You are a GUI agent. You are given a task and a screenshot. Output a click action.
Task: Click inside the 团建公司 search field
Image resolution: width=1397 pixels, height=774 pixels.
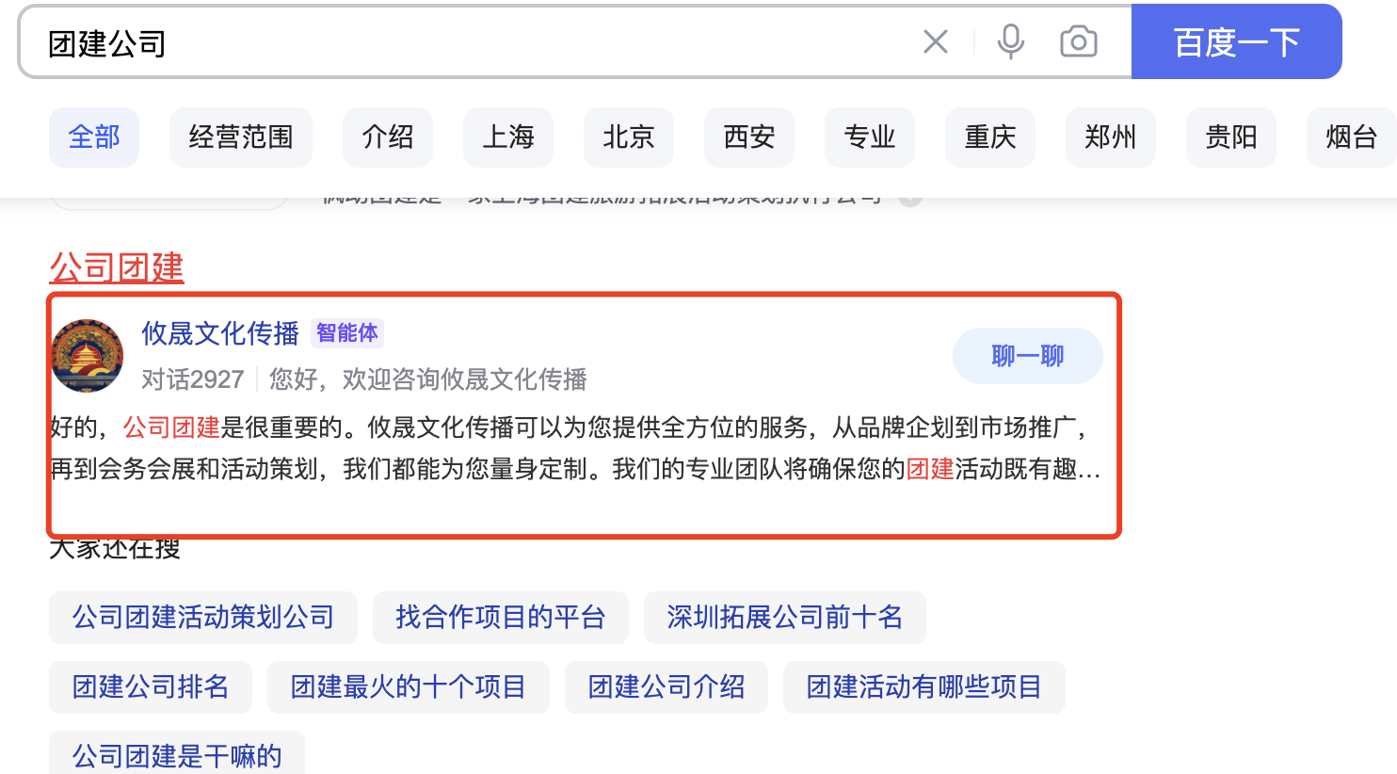point(471,43)
